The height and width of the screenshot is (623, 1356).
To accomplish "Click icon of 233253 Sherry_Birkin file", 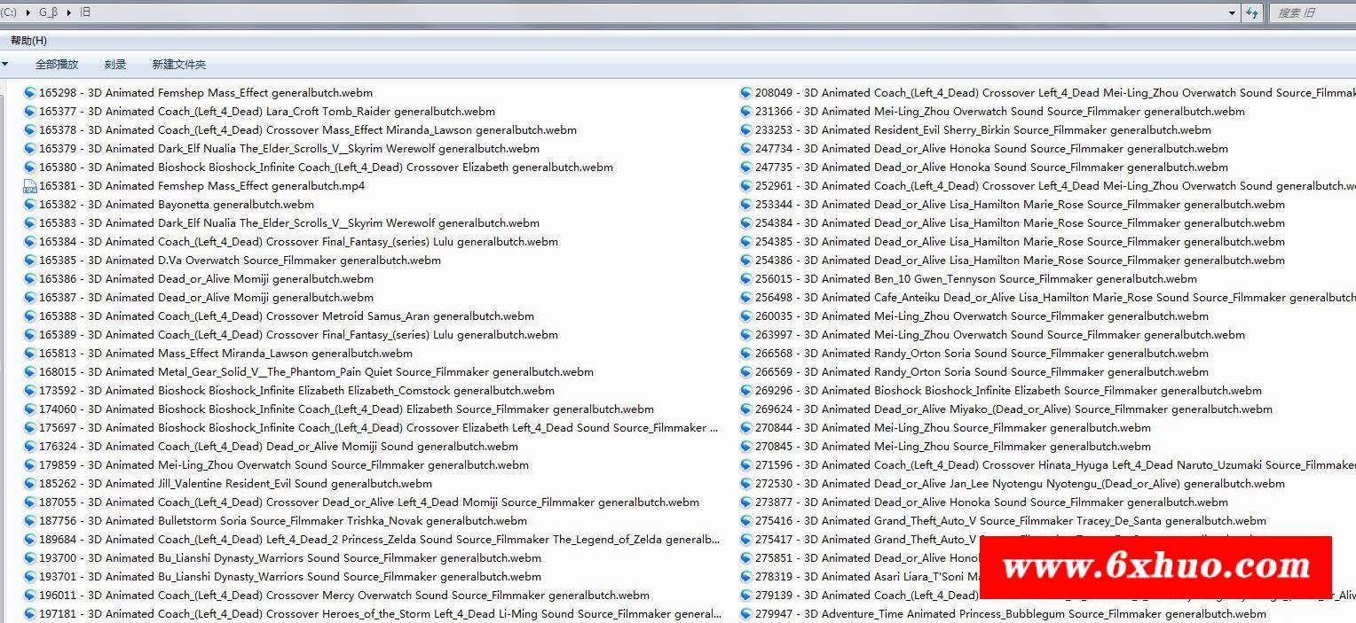I will tap(746, 129).
